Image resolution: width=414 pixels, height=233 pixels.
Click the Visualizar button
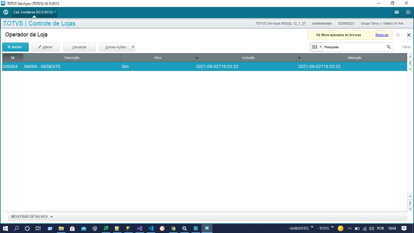click(x=79, y=47)
